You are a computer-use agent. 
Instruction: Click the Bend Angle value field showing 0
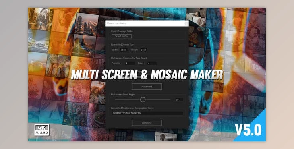(x=179, y=100)
